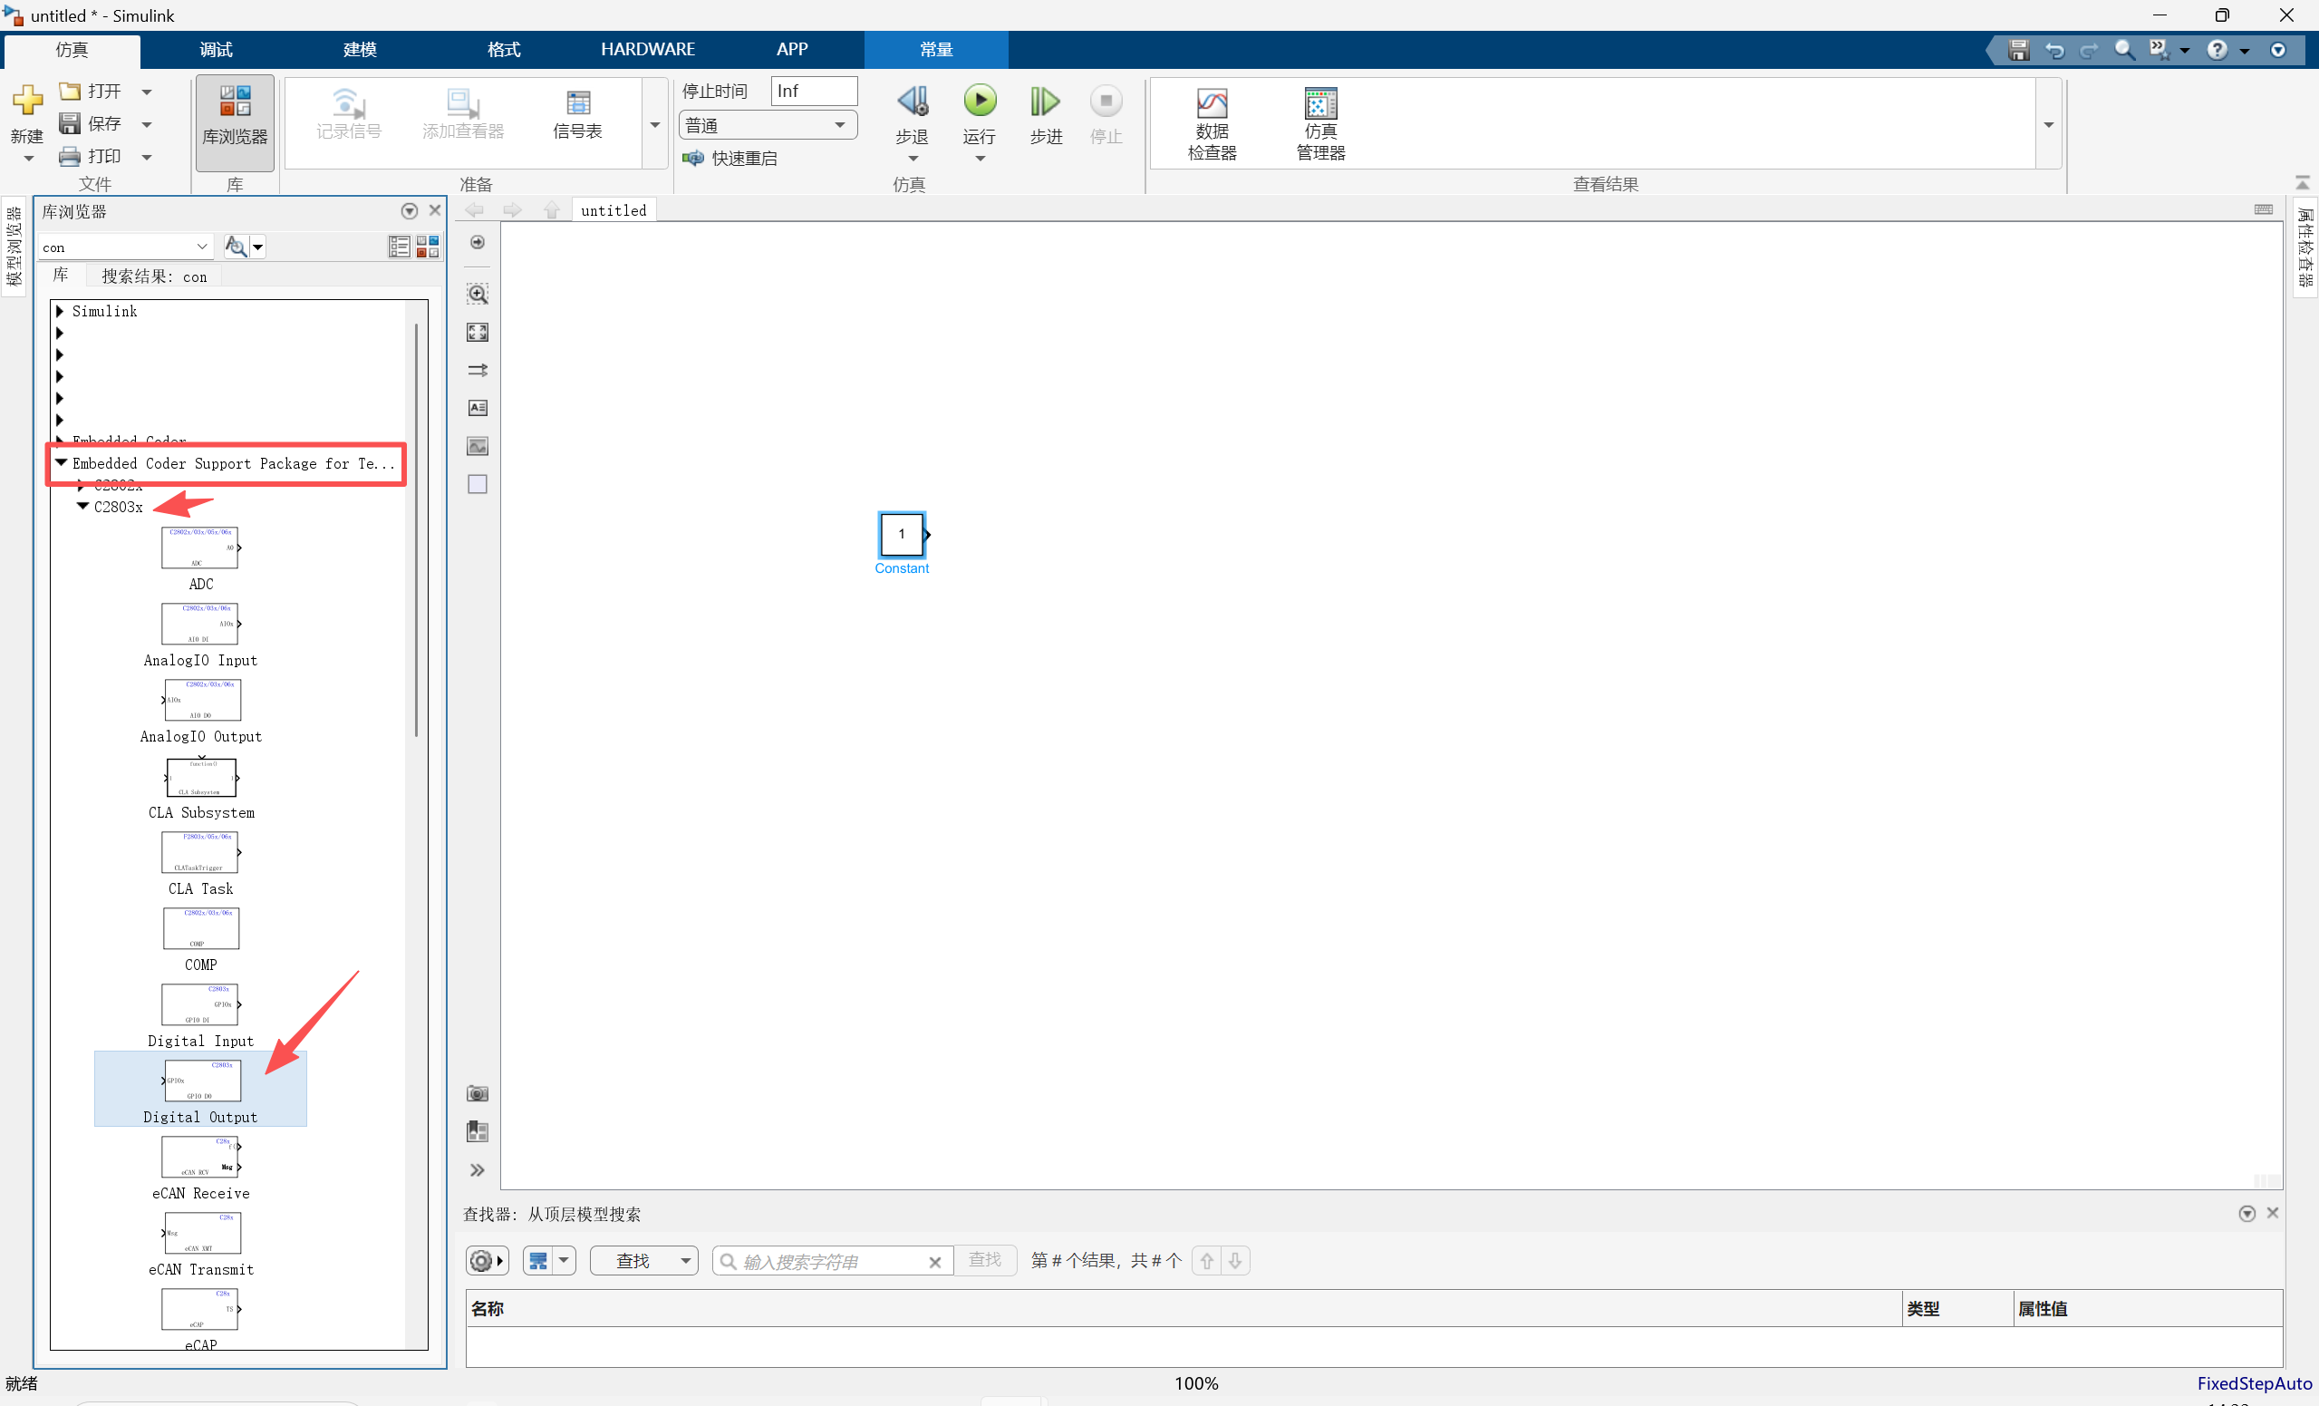Click the screenshot camera icon
The width and height of the screenshot is (2319, 1406).
click(x=478, y=1093)
